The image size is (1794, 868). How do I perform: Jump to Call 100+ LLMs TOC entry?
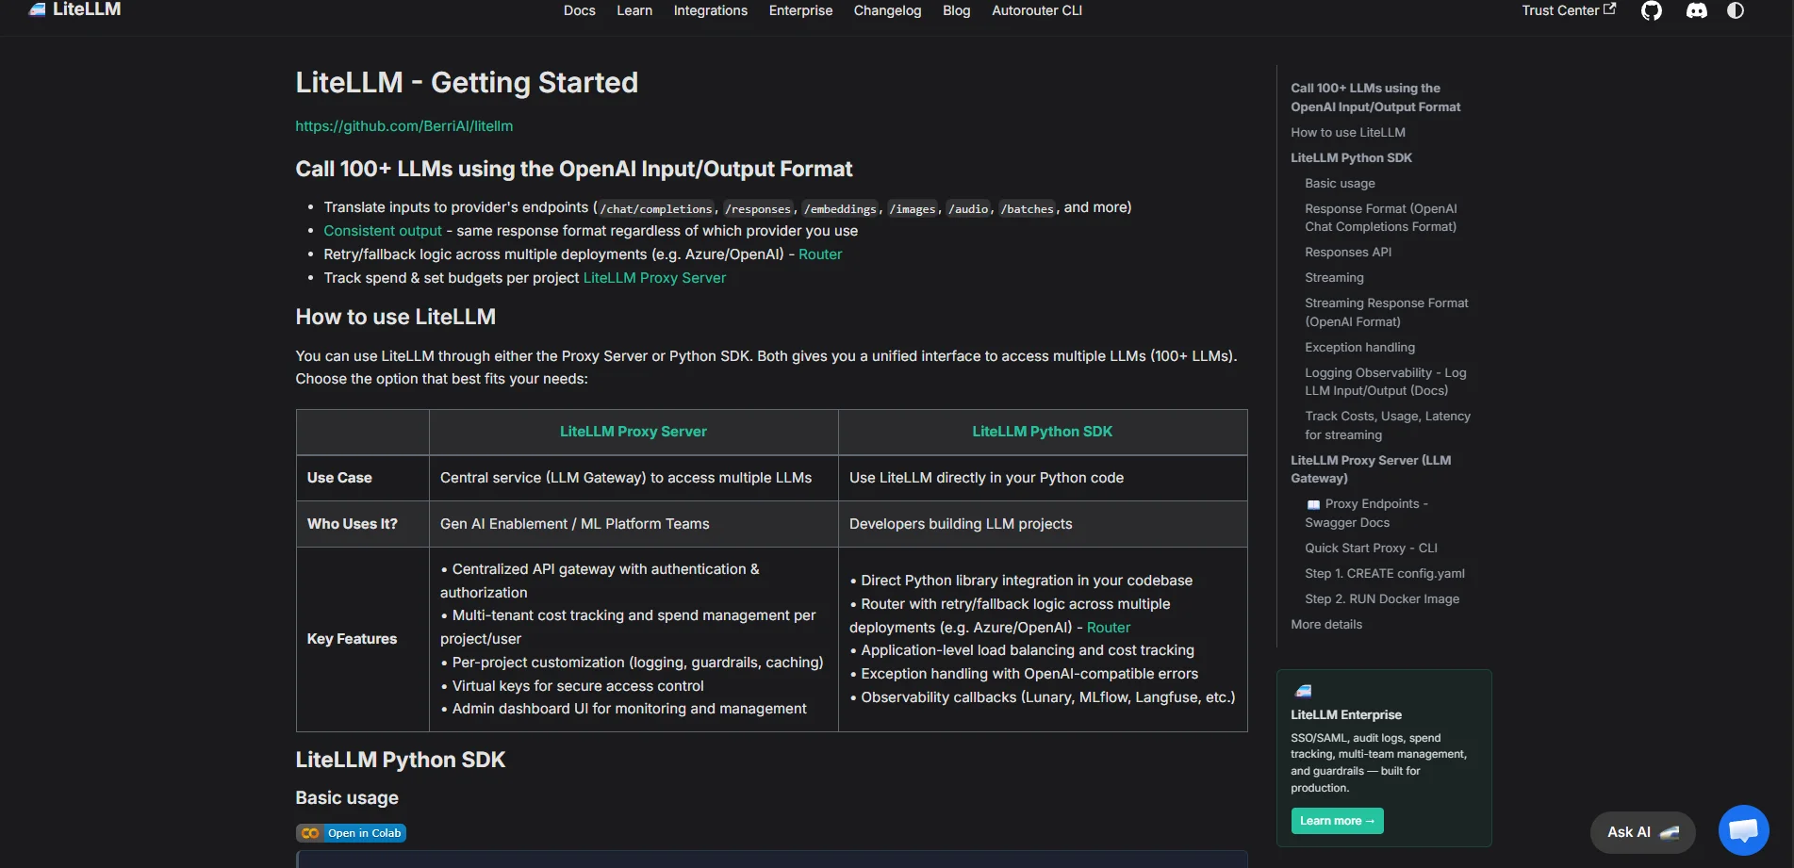click(x=1375, y=97)
